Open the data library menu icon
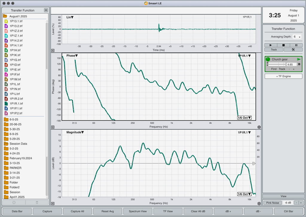The height and width of the screenshot is (217, 306). click(46, 10)
